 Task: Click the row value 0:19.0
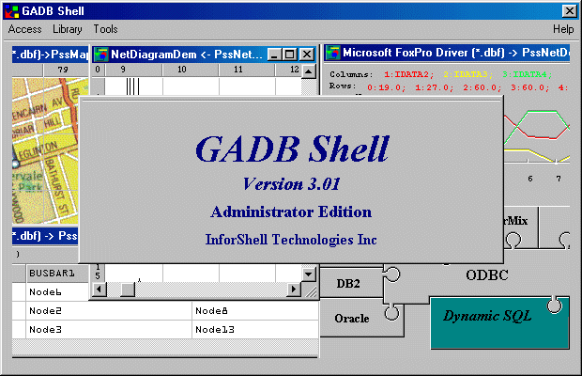[x=387, y=87]
